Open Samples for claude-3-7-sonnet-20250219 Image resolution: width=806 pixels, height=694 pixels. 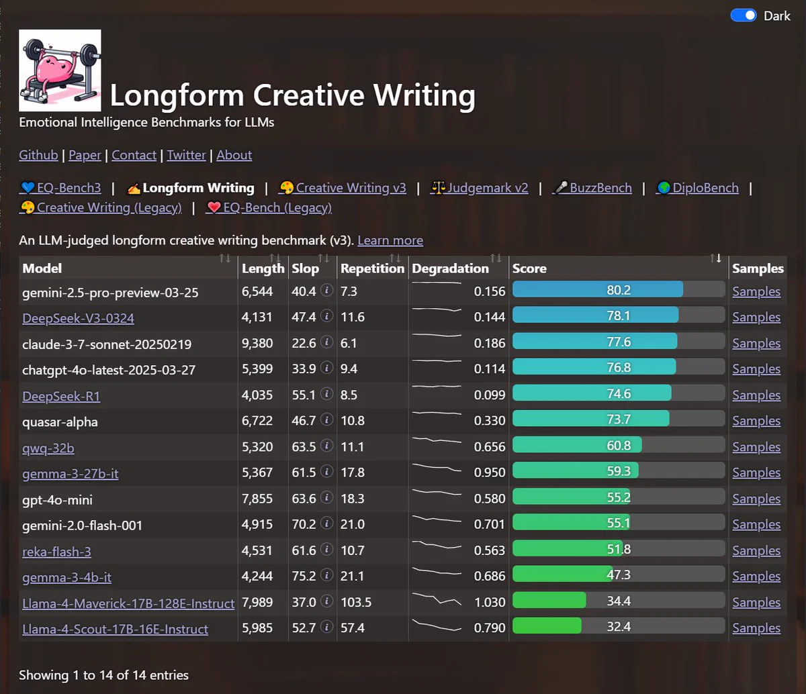click(x=756, y=343)
